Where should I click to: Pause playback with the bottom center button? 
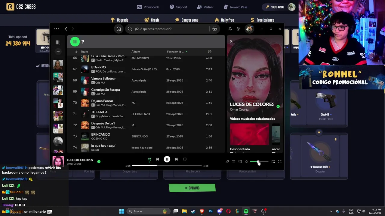(167, 159)
